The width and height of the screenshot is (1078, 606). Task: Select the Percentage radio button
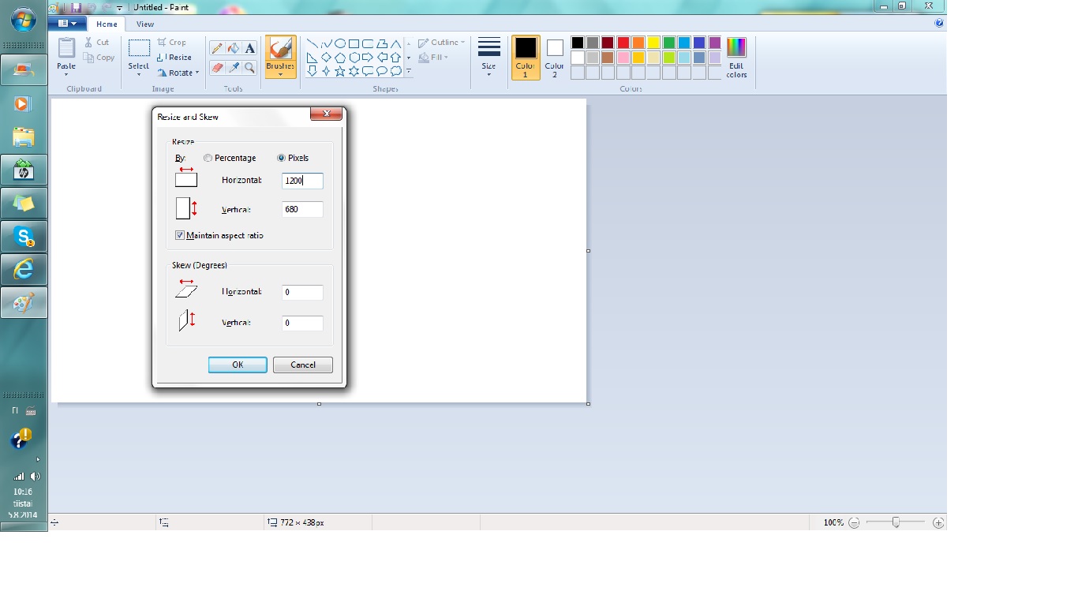tap(208, 158)
